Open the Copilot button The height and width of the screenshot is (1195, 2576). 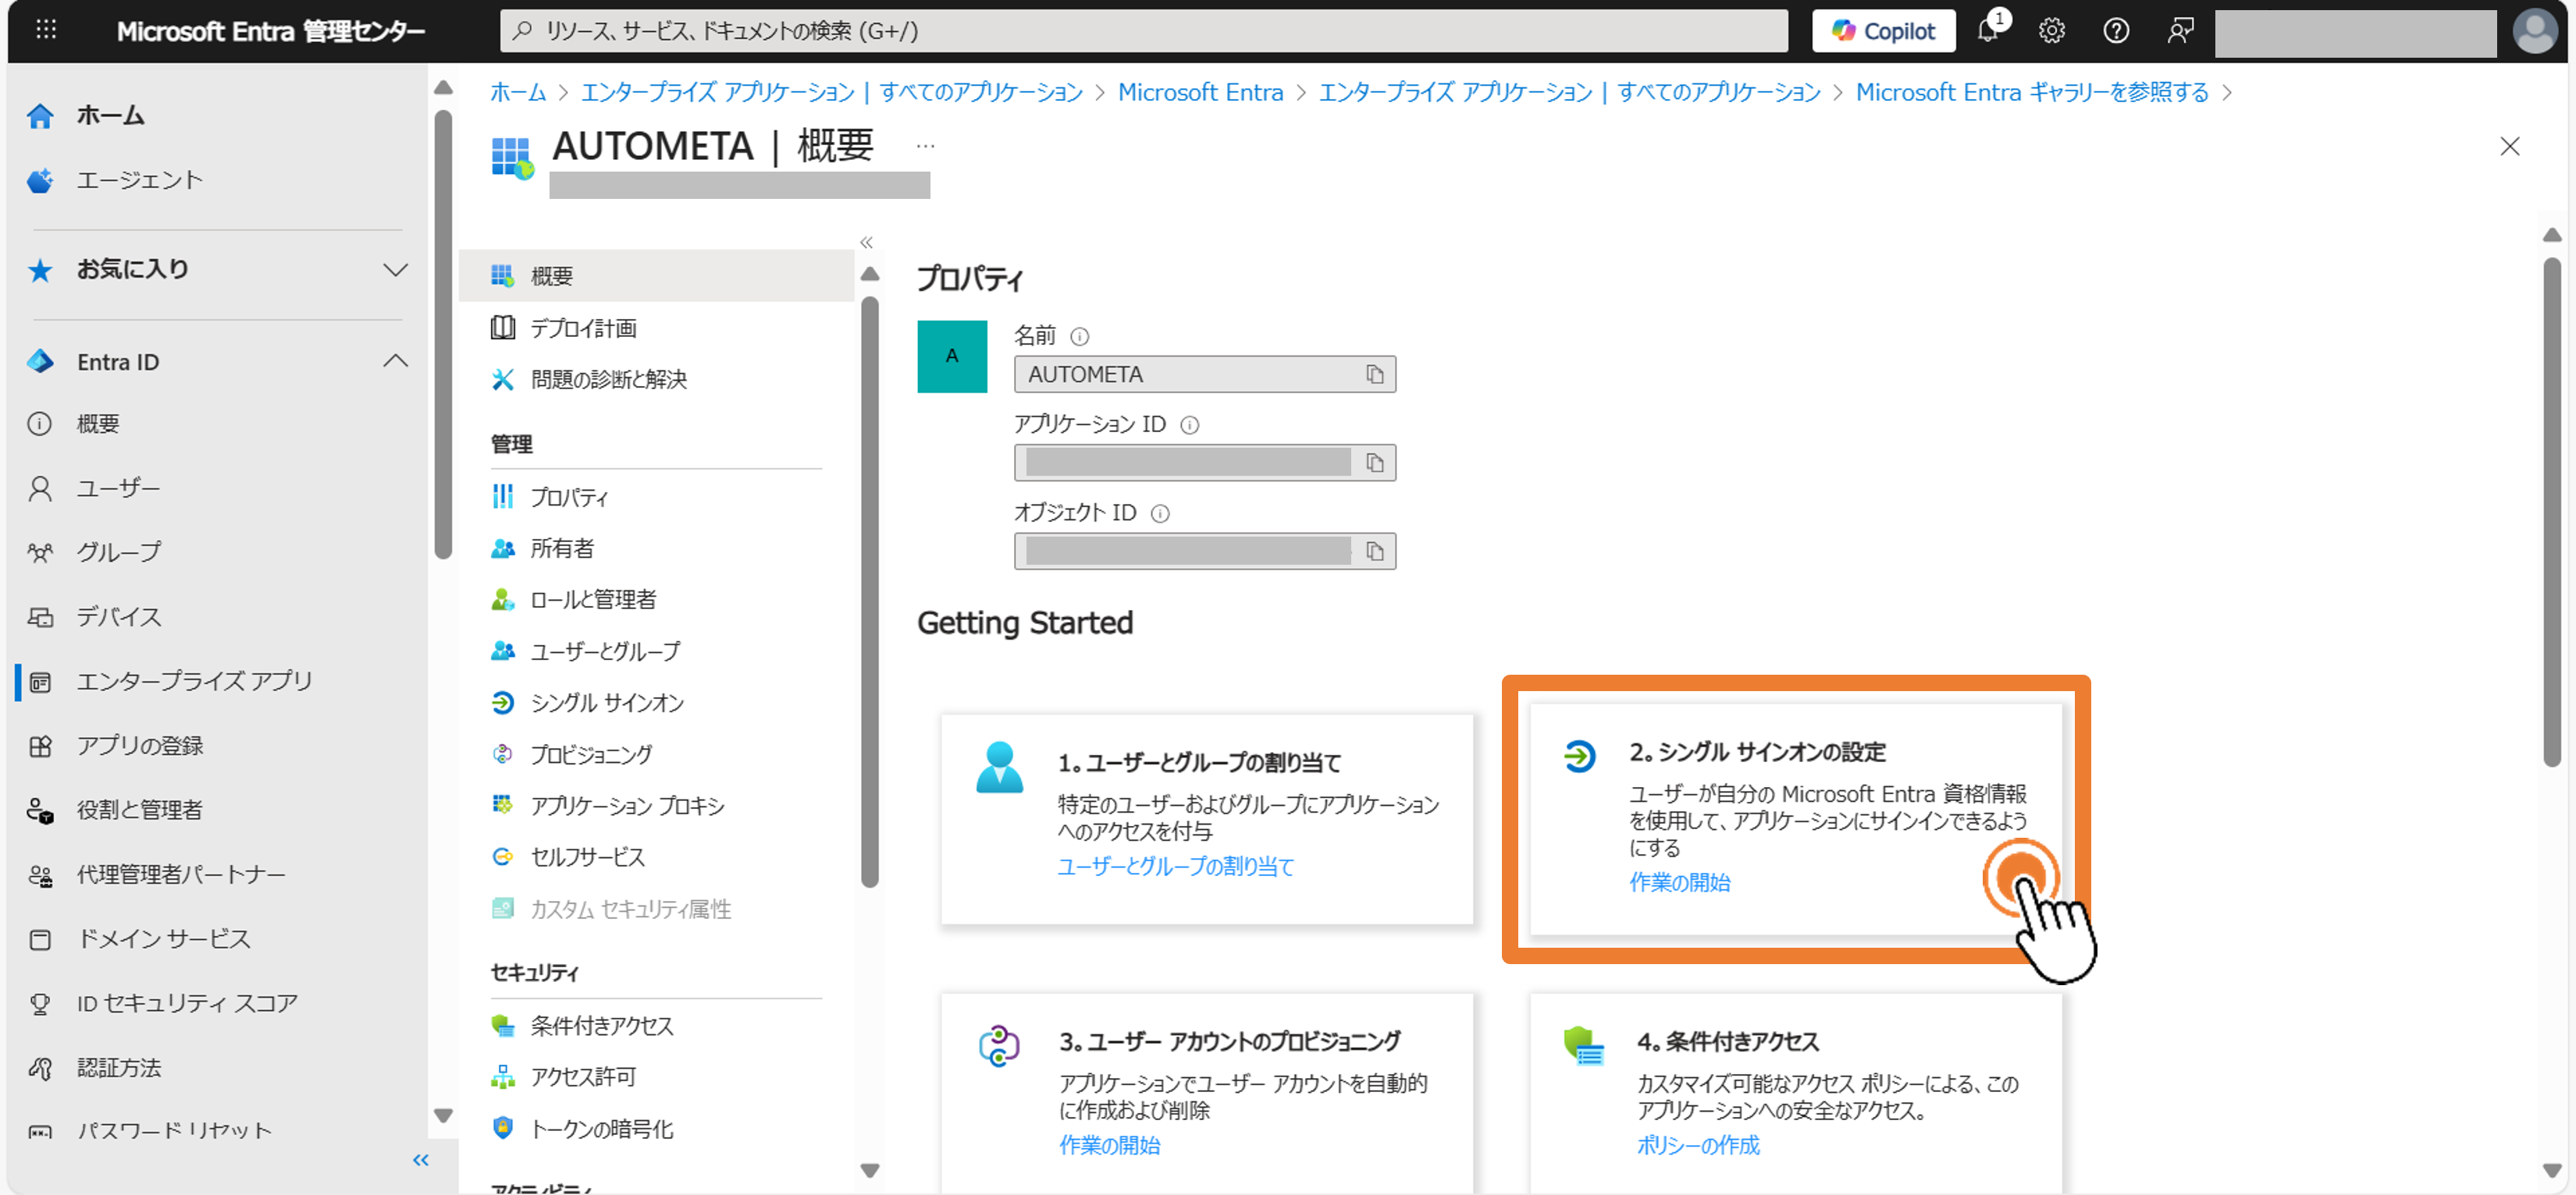[1884, 31]
